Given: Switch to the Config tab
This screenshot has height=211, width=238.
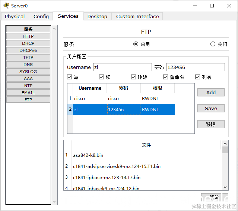Looking at the screenshot, I should tap(41, 16).
